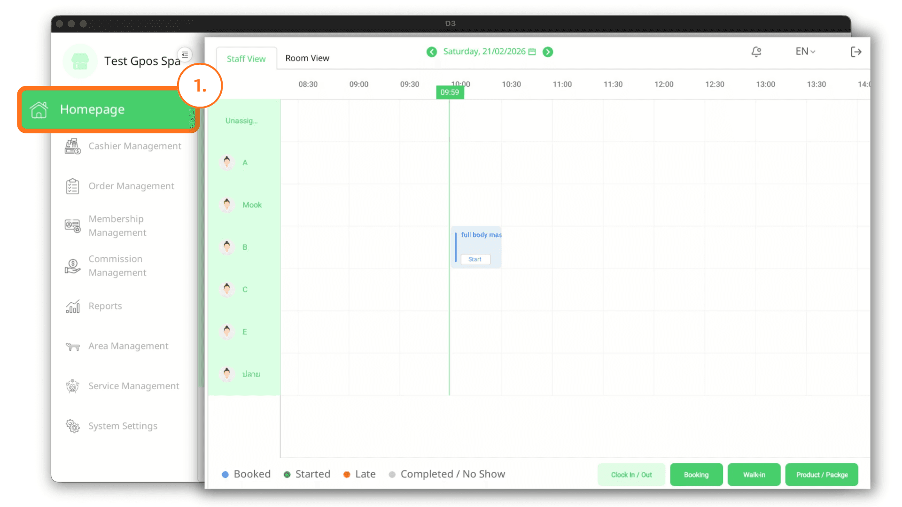Click the Test Gpos Spa store logo
The width and height of the screenshot is (902, 507).
point(80,61)
